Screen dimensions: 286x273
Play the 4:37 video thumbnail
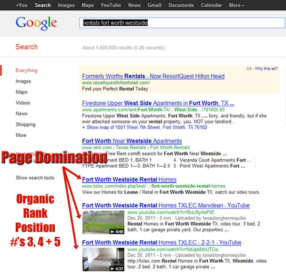[103, 259]
